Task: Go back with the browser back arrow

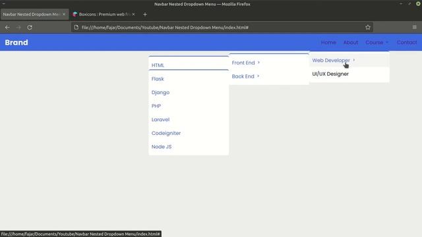Action: tap(7, 28)
